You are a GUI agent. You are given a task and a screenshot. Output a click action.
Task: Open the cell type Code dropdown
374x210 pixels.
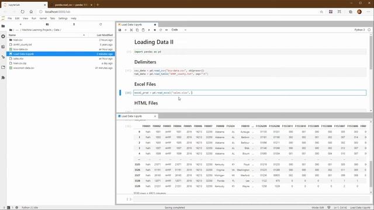pyautogui.click(x=179, y=30)
